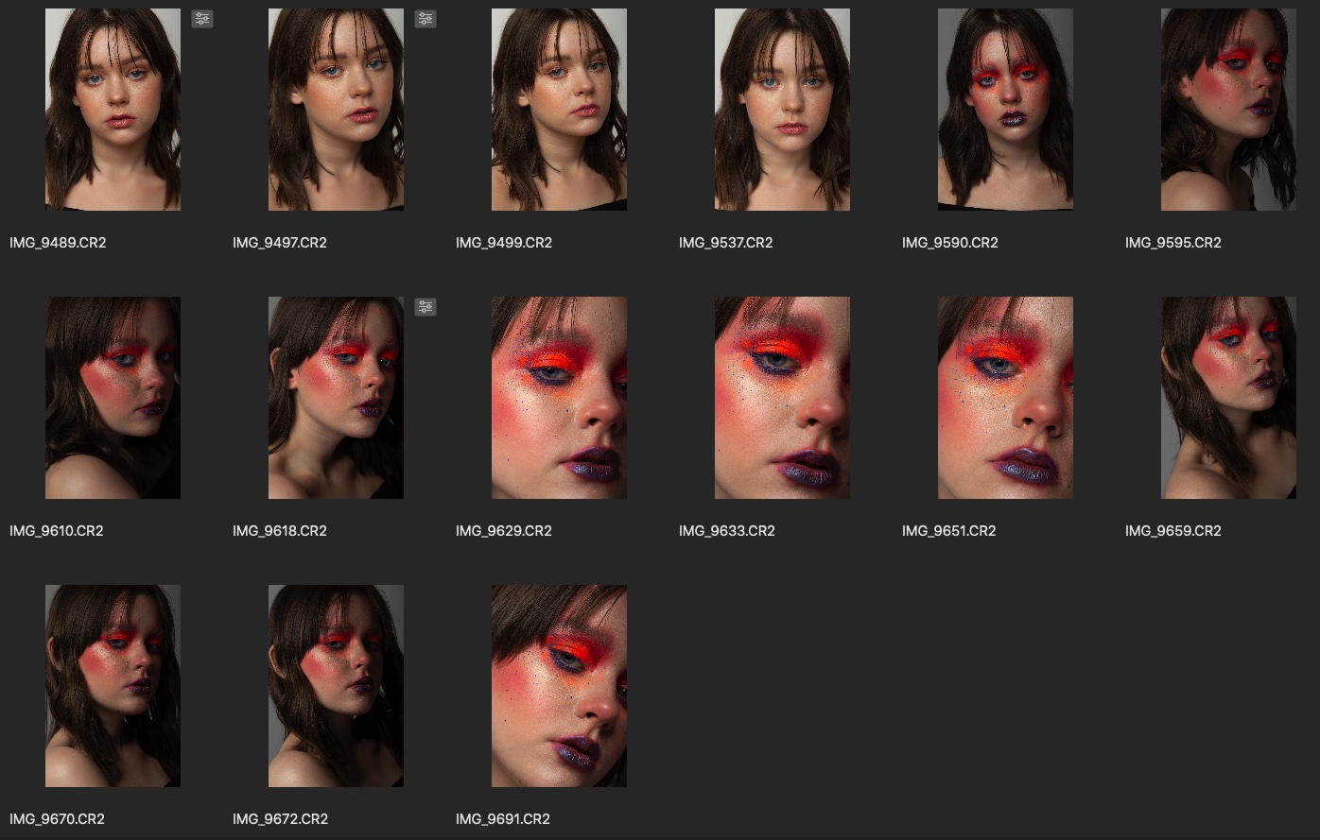Pick the IMG_9499.CR2 thumbnail
The width and height of the screenshot is (1320, 840).
coord(559,110)
